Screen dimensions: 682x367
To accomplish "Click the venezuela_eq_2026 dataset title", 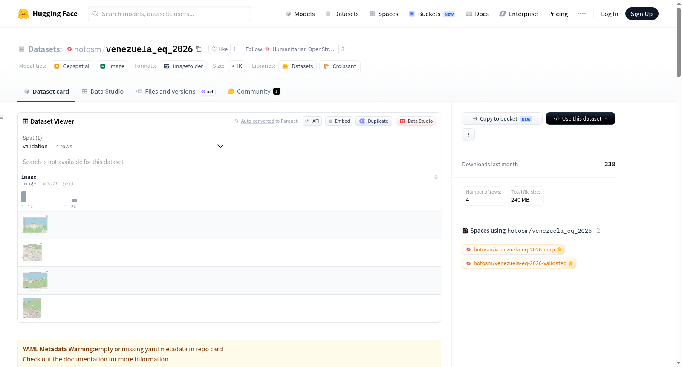I will pos(149,49).
